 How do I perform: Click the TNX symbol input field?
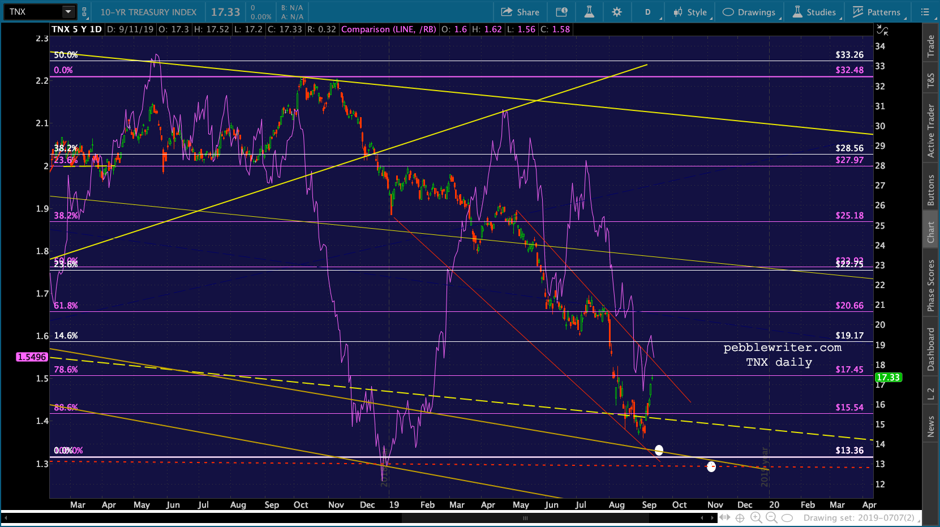[x=33, y=12]
